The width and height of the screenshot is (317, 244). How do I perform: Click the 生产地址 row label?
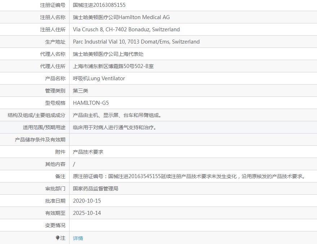pos(55,42)
